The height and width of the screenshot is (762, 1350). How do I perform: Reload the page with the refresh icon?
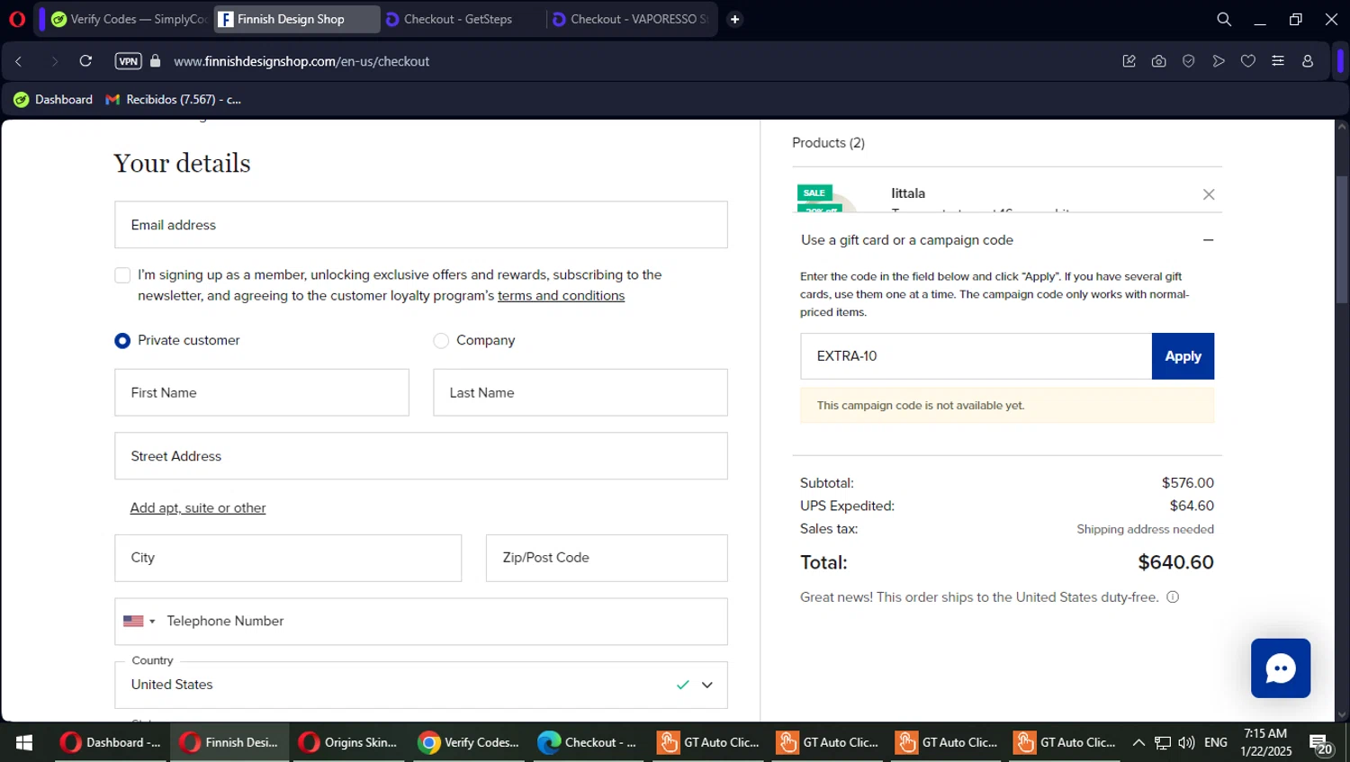point(85,61)
